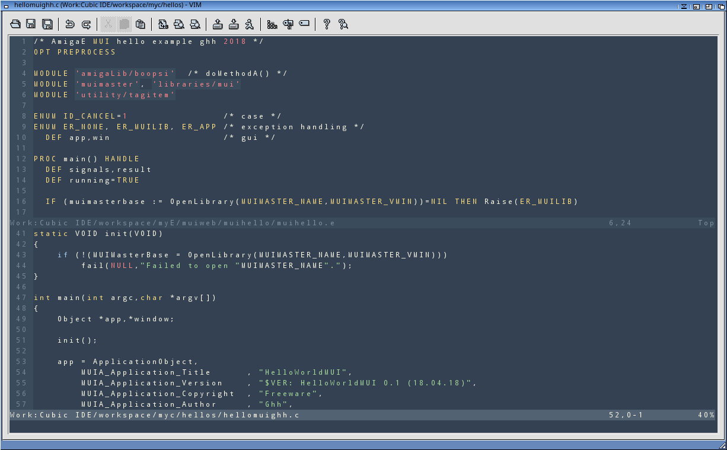
Task: Undo the last change
Action: pos(70,24)
